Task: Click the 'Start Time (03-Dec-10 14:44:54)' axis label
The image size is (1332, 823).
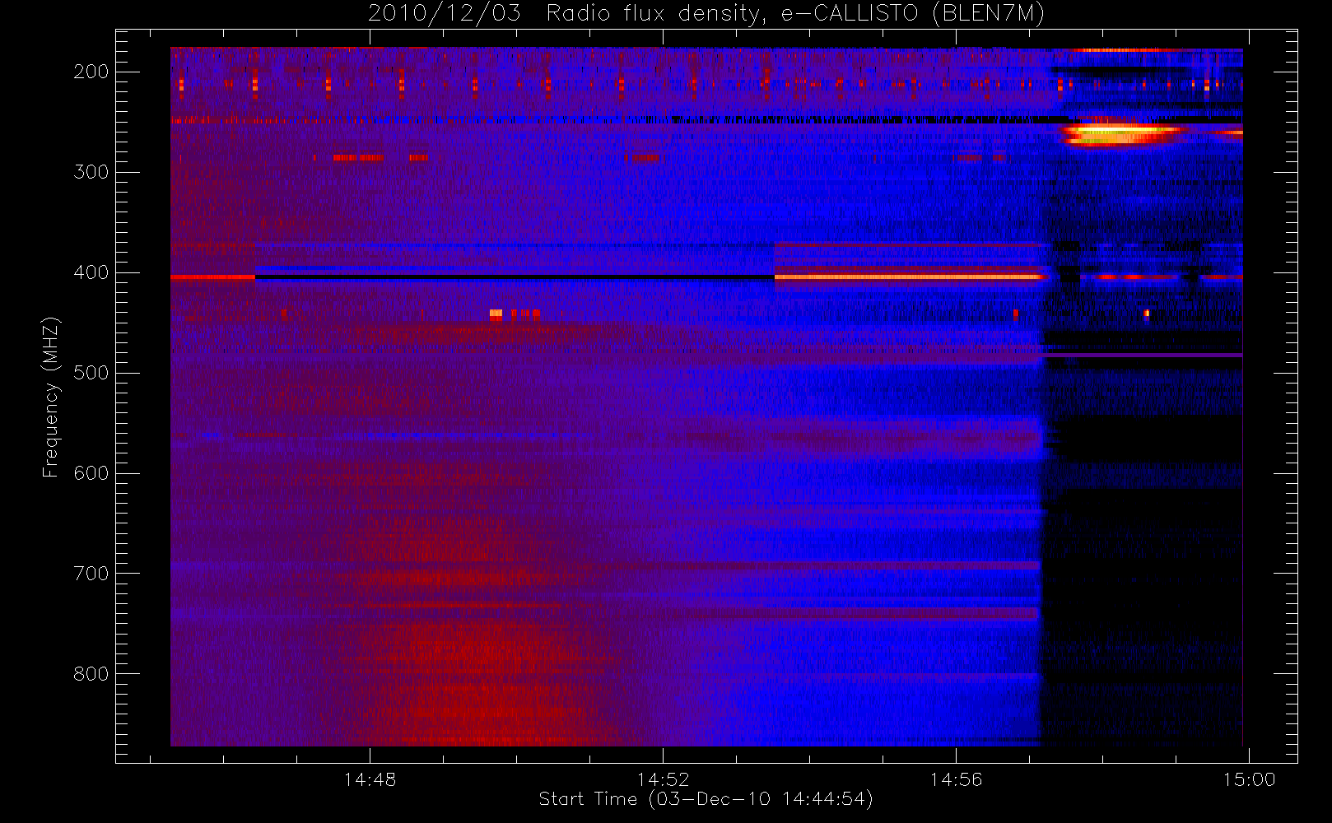Action: (706, 799)
